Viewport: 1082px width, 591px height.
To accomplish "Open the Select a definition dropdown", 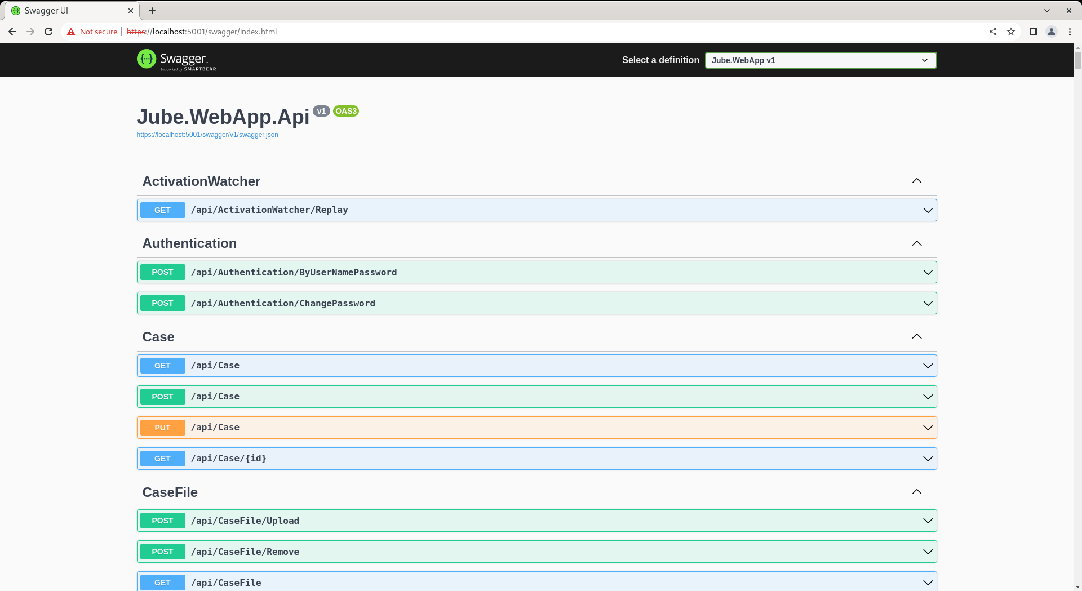I will click(x=821, y=60).
